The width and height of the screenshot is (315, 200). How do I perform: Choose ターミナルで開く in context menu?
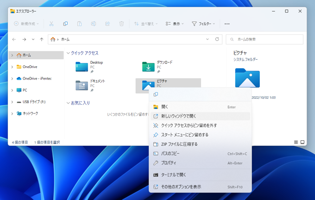pyautogui.click(x=200, y=175)
